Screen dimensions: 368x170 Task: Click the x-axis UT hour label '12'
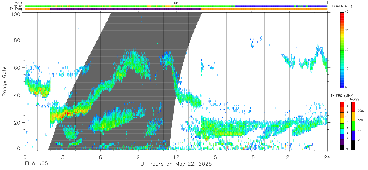pyautogui.click(x=176, y=157)
